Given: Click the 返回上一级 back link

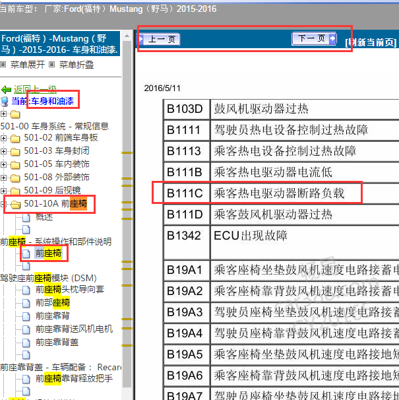Looking at the screenshot, I should click(35, 89).
